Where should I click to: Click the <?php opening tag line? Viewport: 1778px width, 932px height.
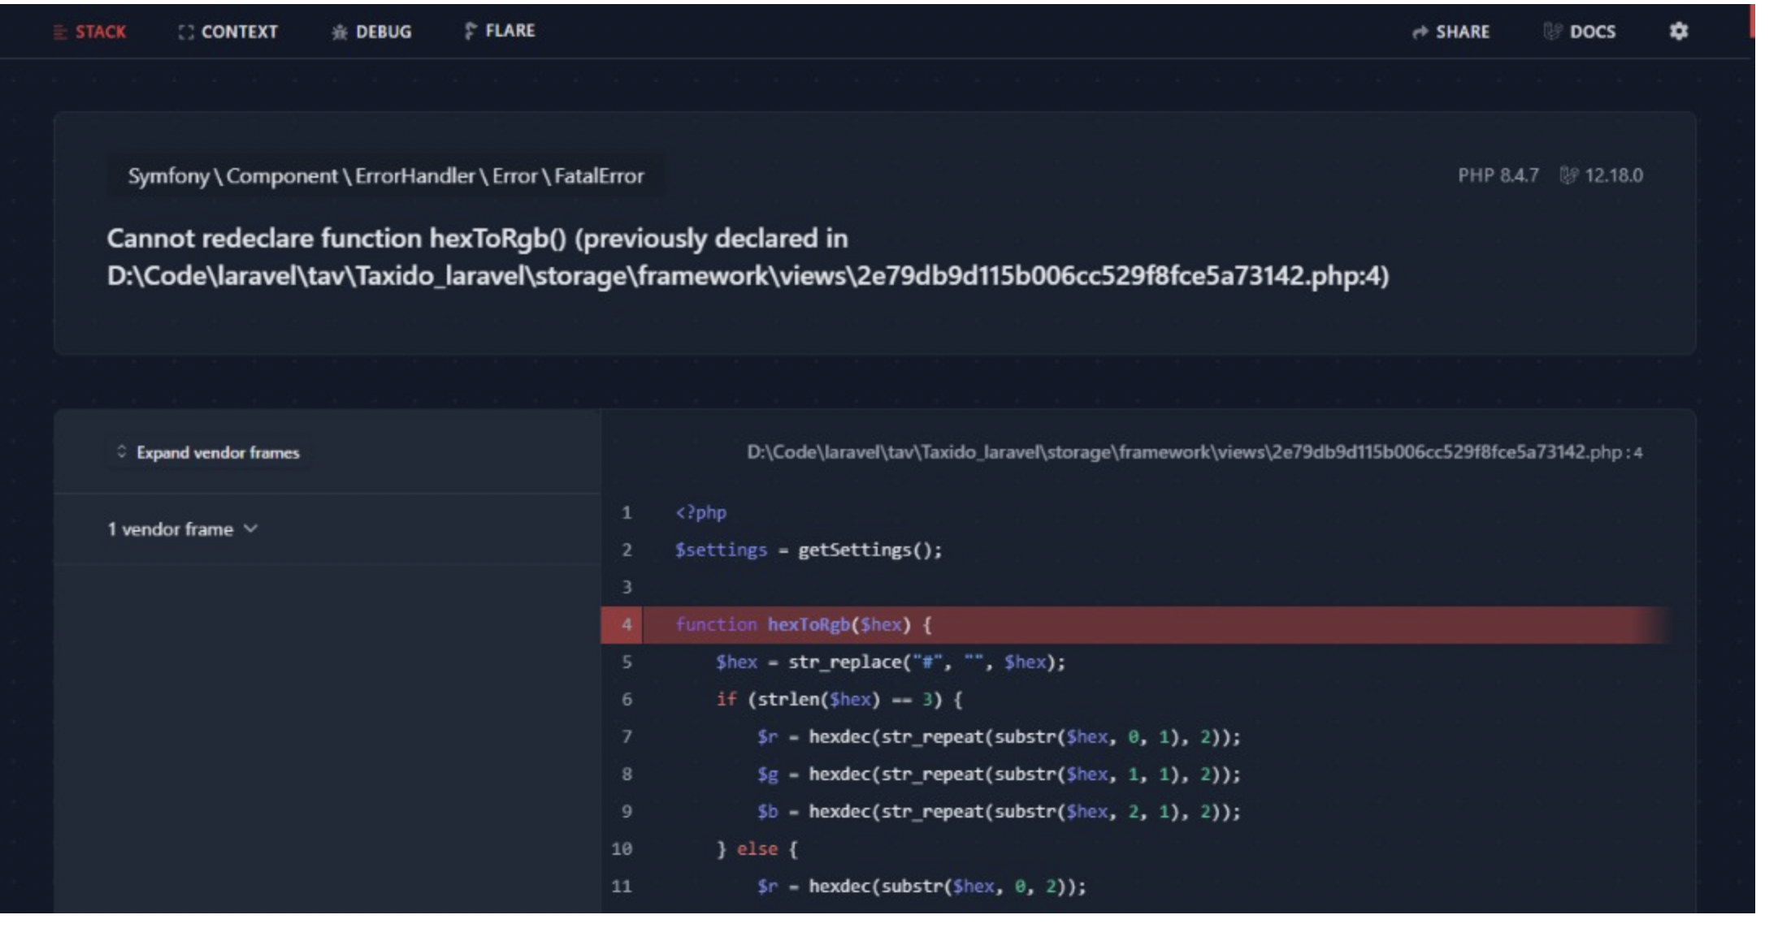700,512
